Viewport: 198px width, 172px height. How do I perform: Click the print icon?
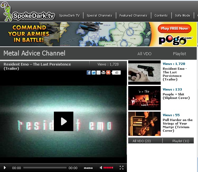103,73
